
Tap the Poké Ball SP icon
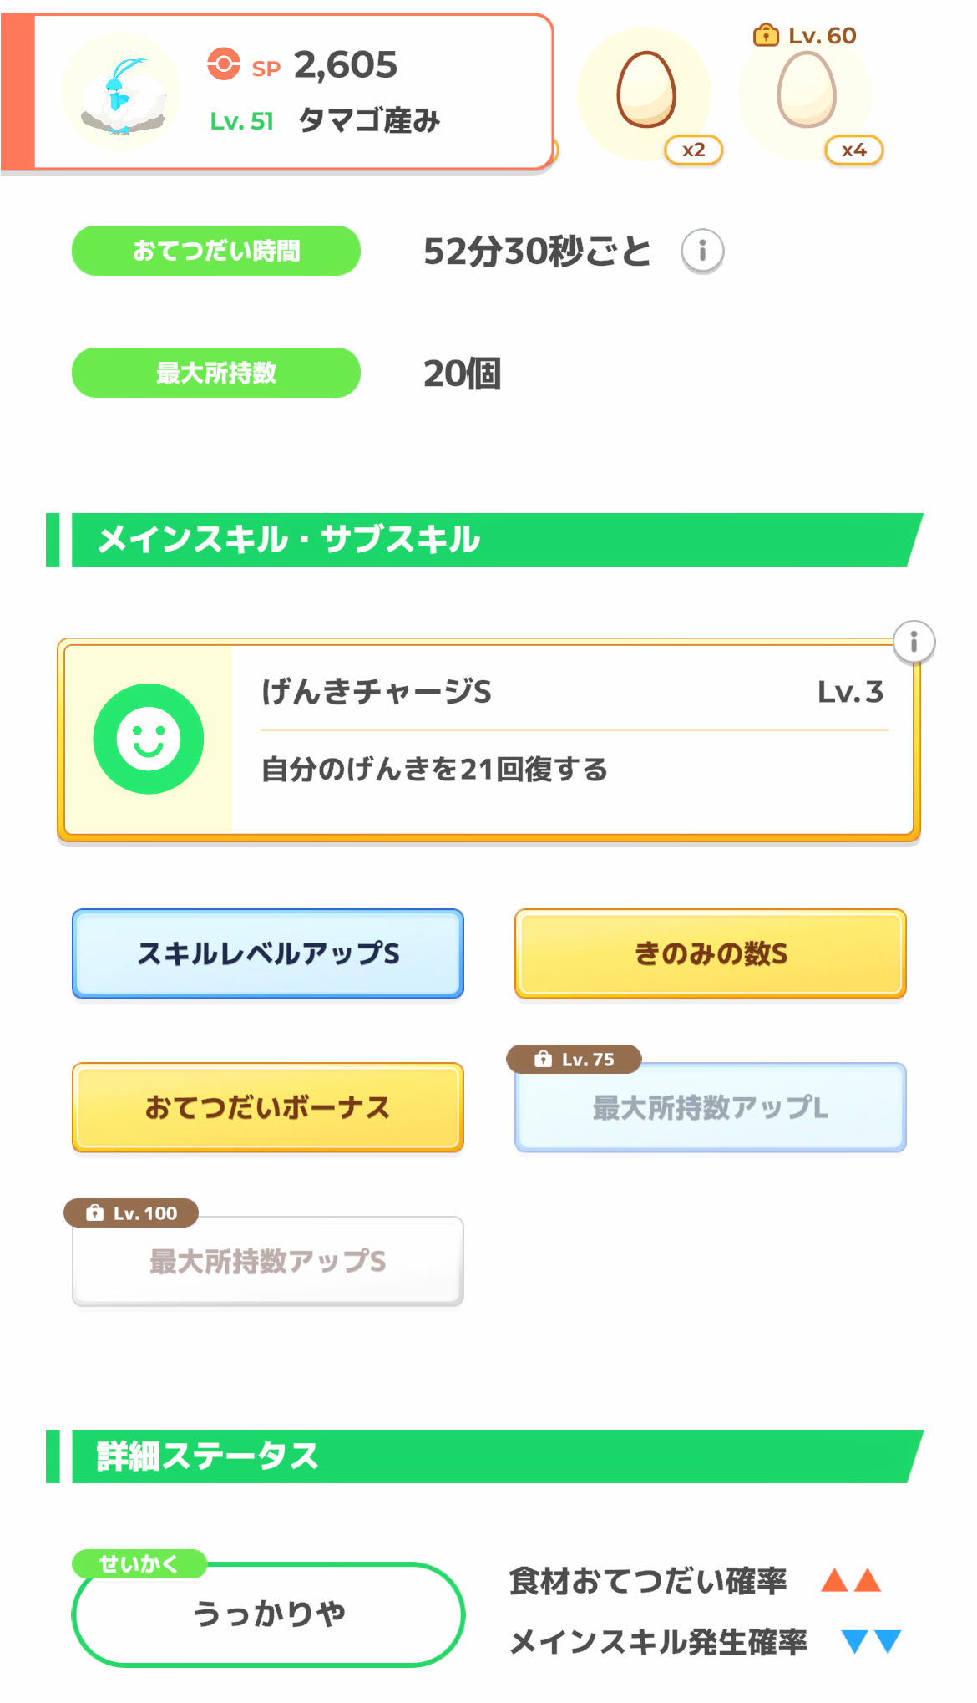pos(224,64)
